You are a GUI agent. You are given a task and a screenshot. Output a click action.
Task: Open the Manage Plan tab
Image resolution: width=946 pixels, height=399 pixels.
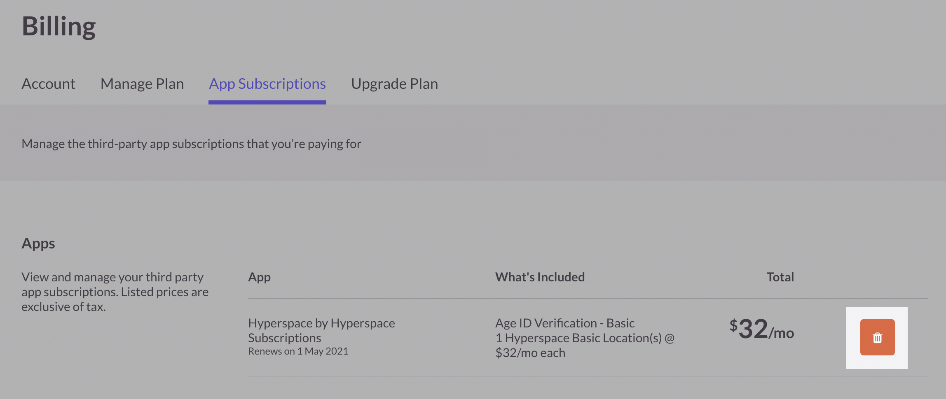tap(142, 84)
